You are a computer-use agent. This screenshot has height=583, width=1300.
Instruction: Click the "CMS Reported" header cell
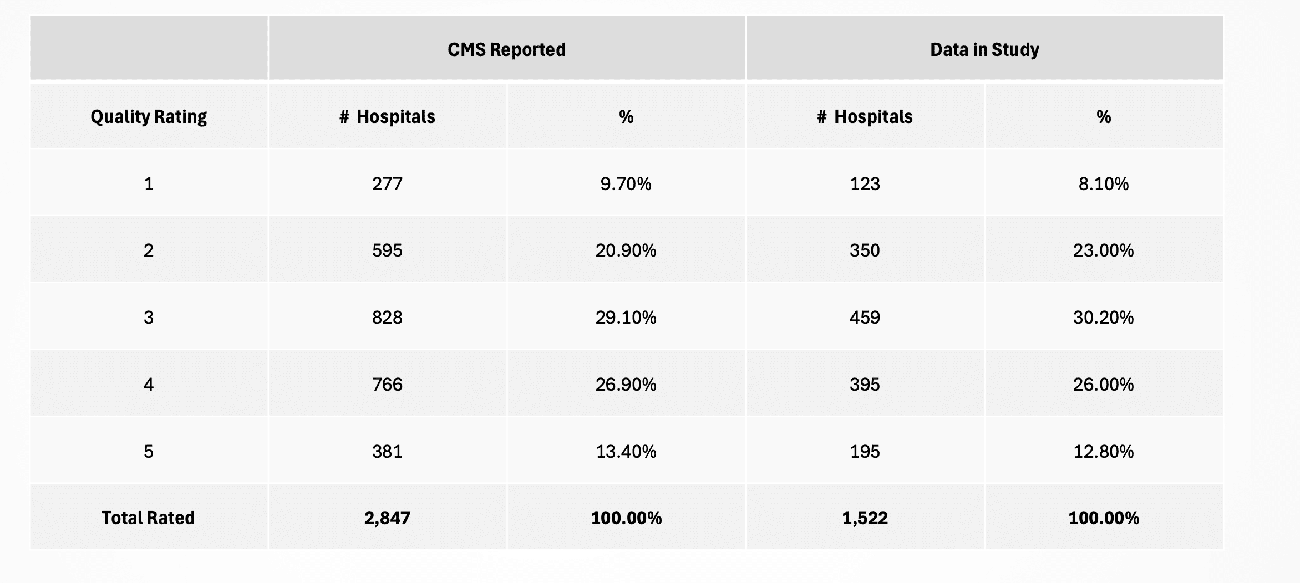coord(506,49)
